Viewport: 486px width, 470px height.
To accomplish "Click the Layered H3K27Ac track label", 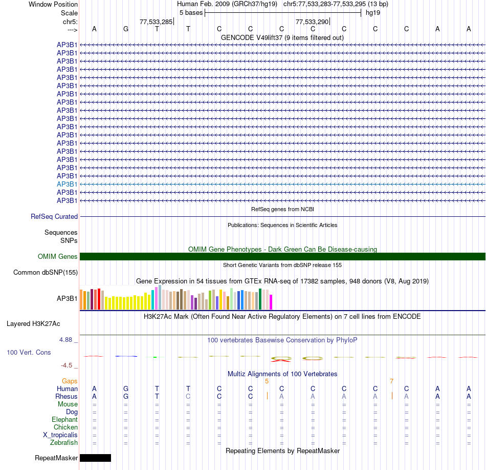I will (33, 323).
